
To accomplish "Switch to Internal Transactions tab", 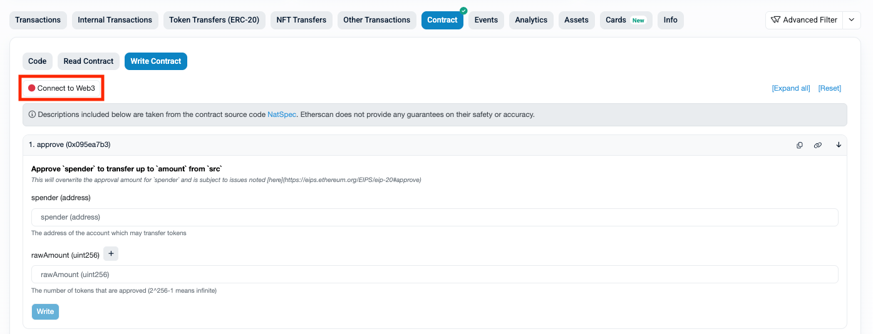I will tap(115, 20).
